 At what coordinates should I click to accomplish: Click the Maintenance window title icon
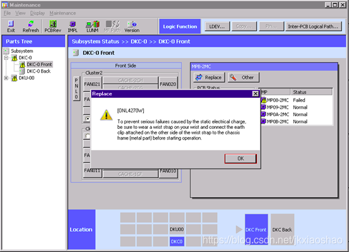pos(5,5)
